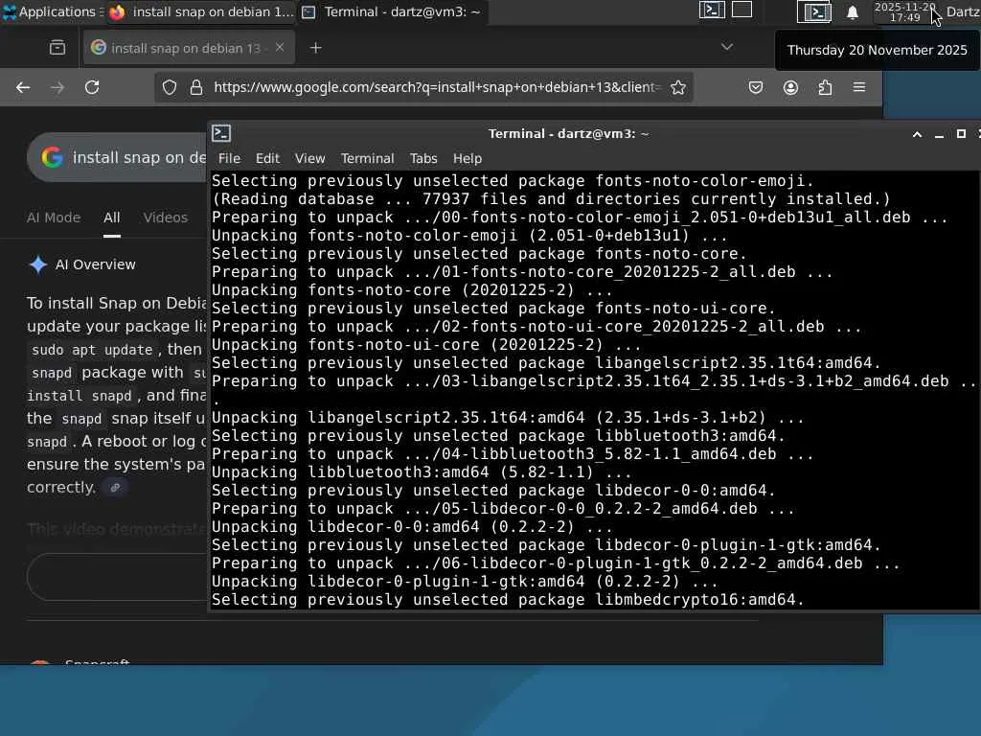Open a new Firefox tab with the plus button

pyautogui.click(x=316, y=48)
